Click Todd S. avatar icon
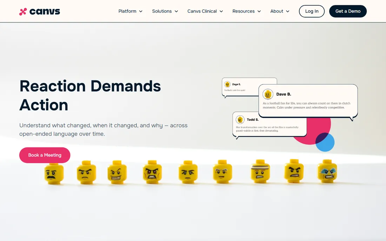 pyautogui.click(x=240, y=120)
